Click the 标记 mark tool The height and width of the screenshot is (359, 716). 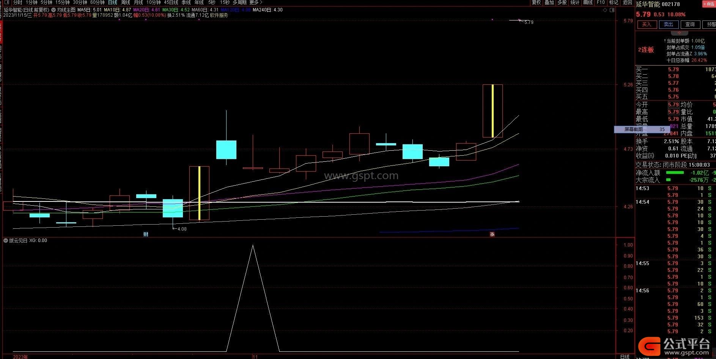click(614, 2)
